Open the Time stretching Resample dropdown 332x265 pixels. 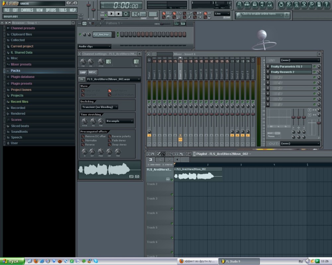(120, 121)
